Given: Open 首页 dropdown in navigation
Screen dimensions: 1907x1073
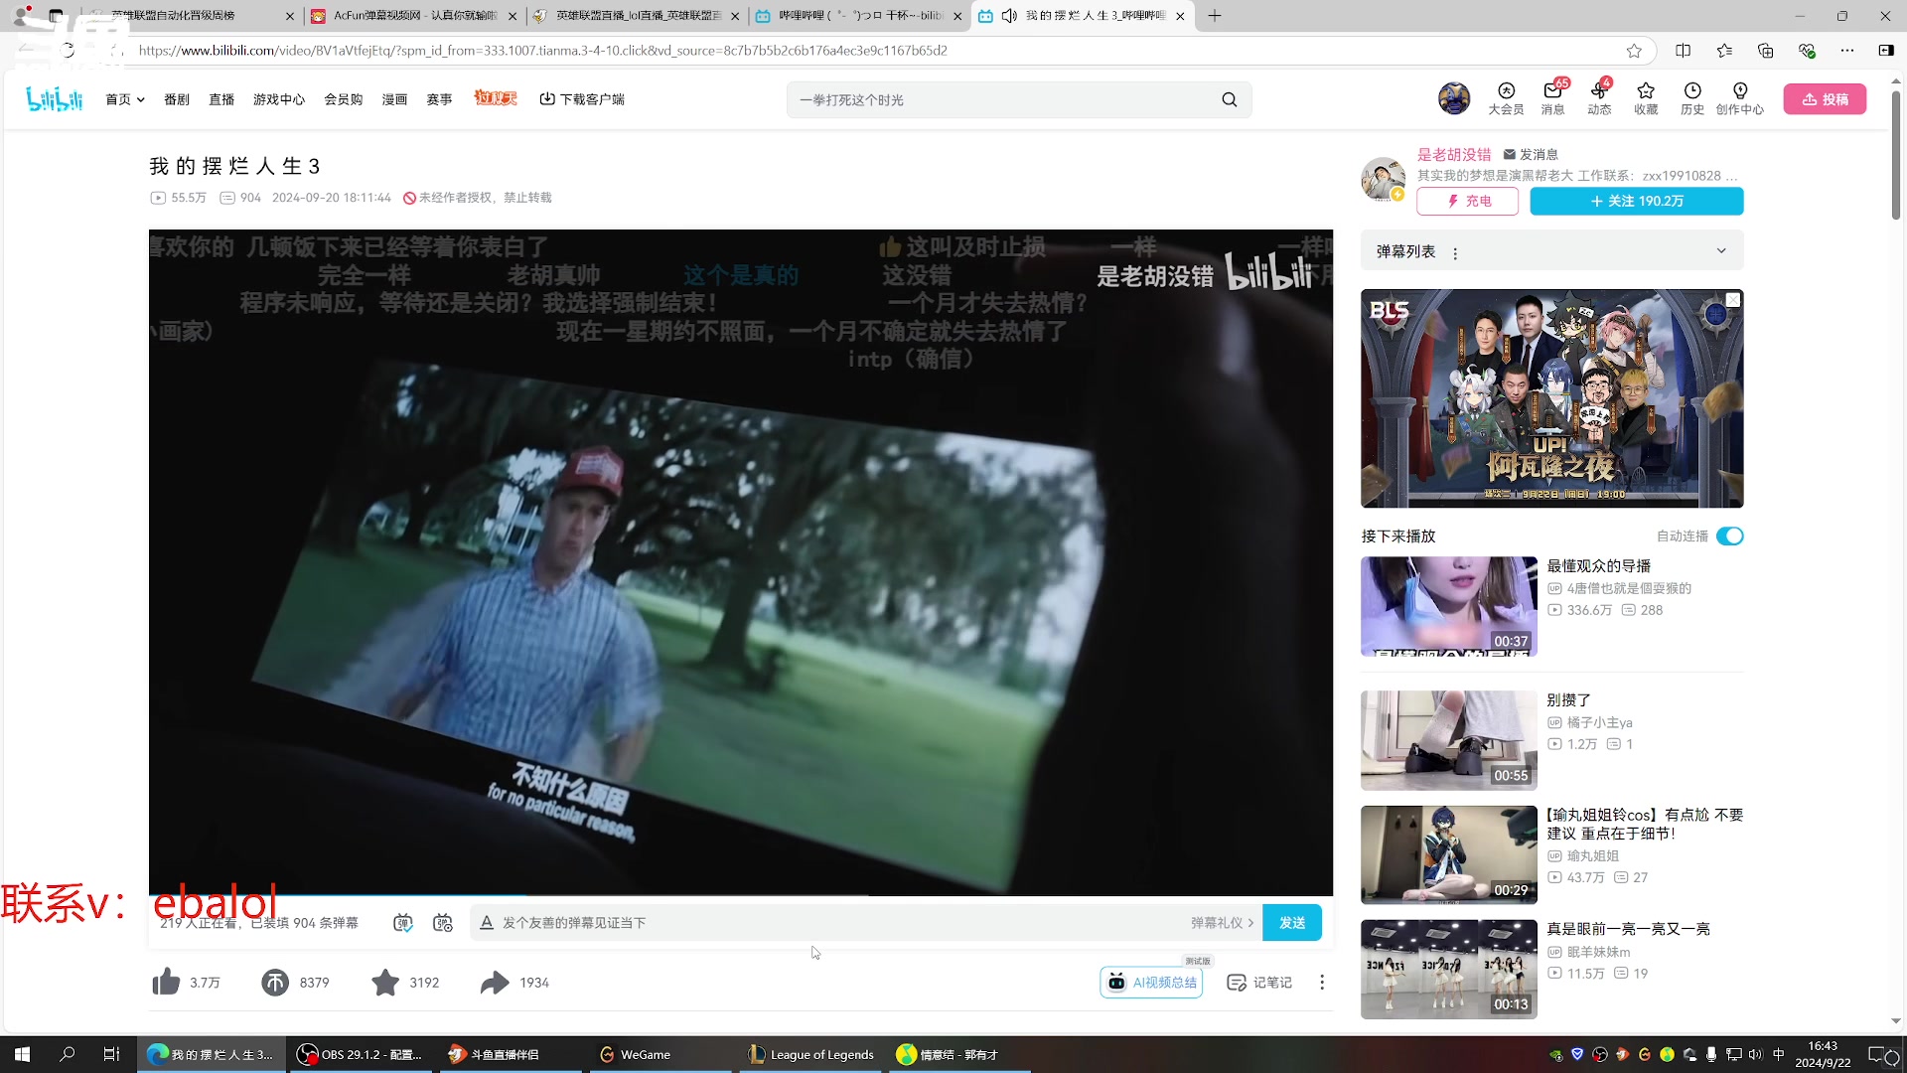Looking at the screenshot, I should click(x=125, y=99).
